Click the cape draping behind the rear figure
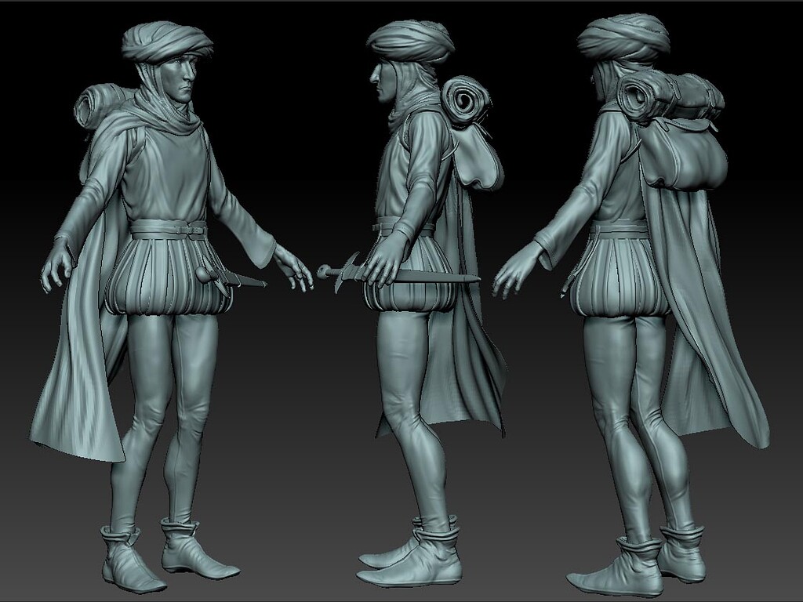Image resolution: width=803 pixels, height=602 pixels. 690,353
